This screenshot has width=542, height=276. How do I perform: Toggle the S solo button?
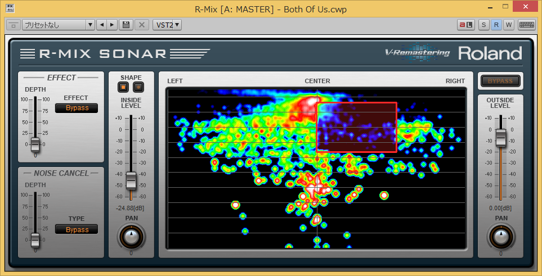[483, 25]
